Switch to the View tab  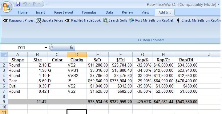coord(145,12)
